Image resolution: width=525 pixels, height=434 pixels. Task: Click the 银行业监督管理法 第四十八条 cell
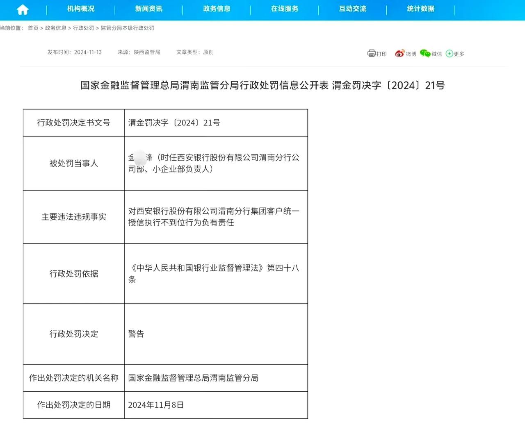[216, 274]
